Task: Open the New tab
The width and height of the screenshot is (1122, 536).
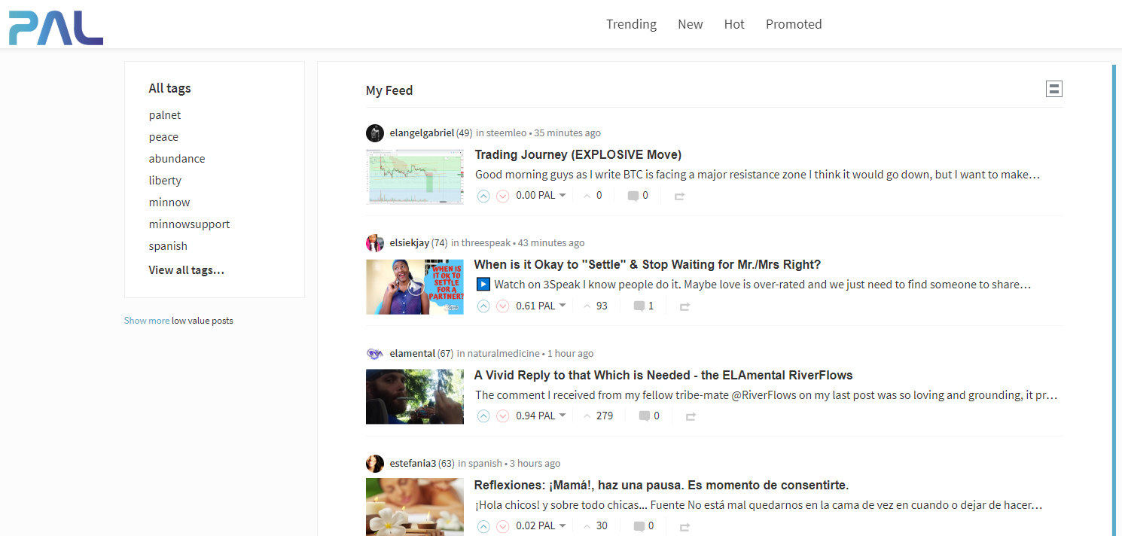Action: click(x=691, y=24)
